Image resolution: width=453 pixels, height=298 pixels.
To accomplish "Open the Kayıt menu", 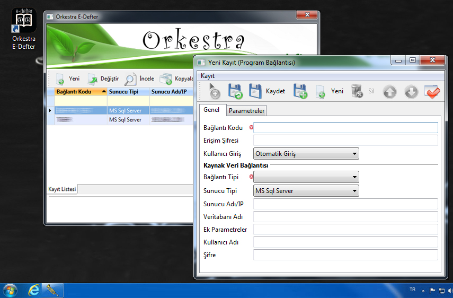I will point(208,76).
